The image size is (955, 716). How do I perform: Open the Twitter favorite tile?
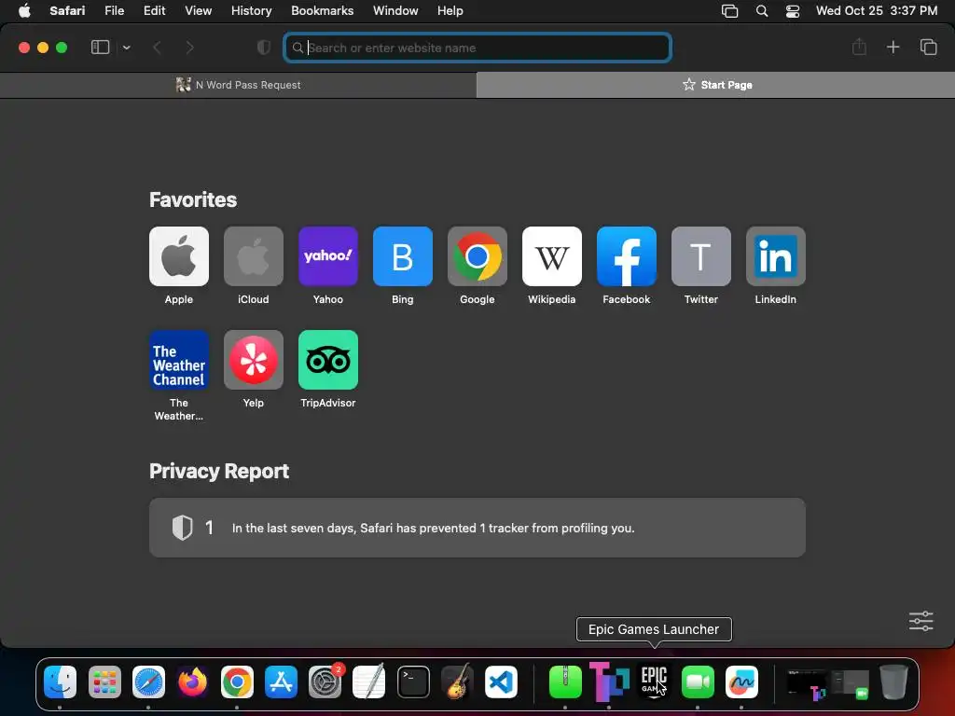[701, 256]
